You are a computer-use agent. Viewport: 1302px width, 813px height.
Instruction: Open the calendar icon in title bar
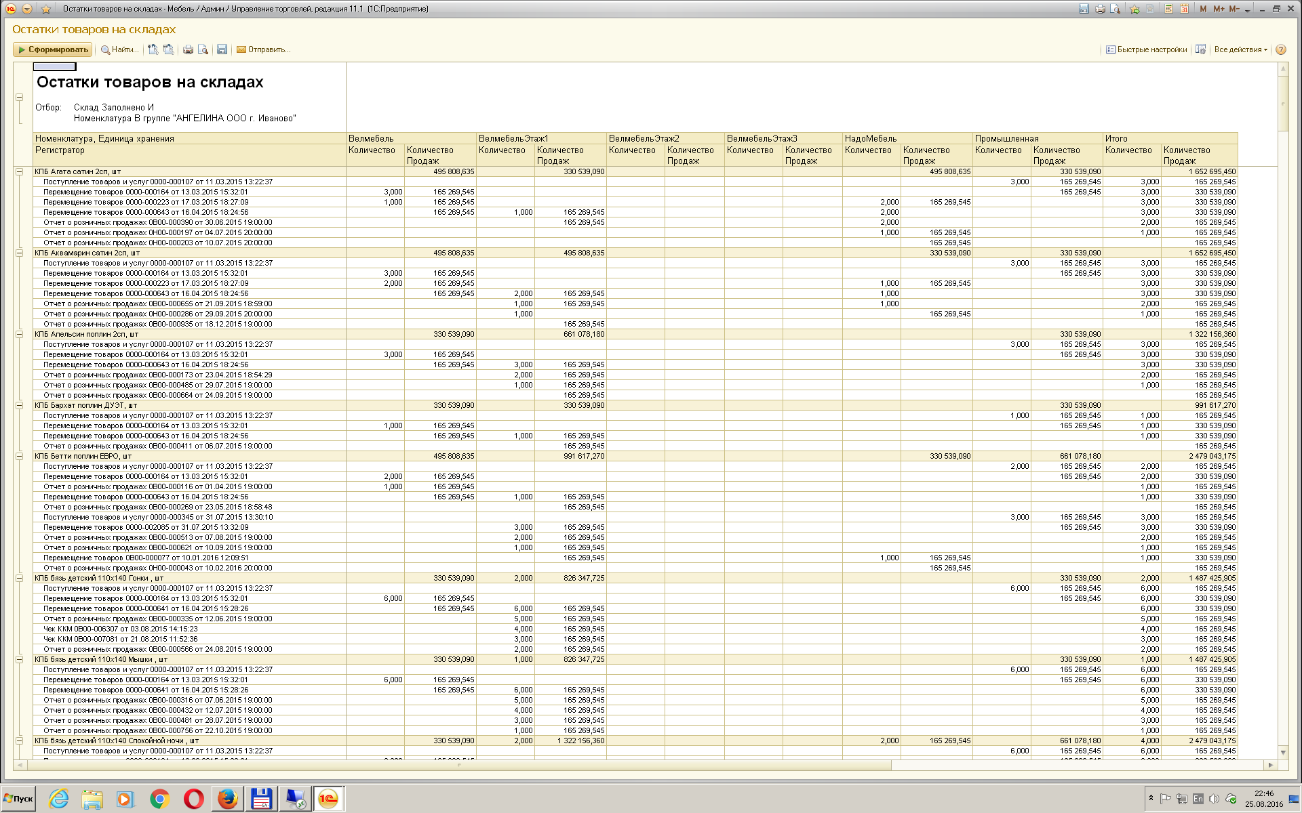click(x=1184, y=9)
